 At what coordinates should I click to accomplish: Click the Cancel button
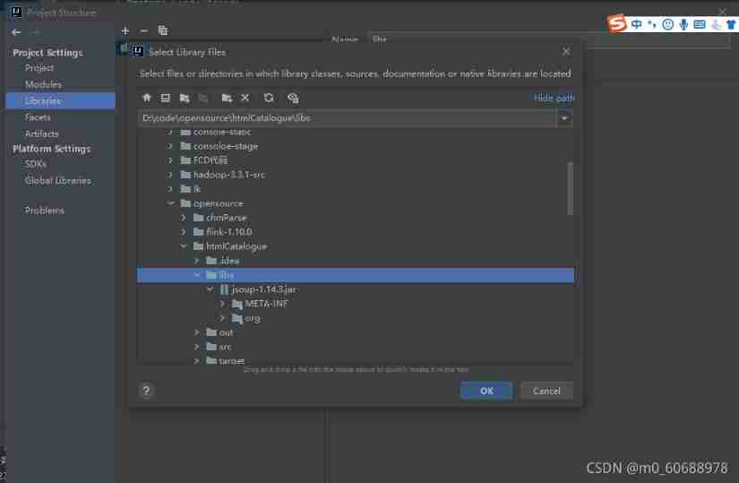click(x=546, y=391)
